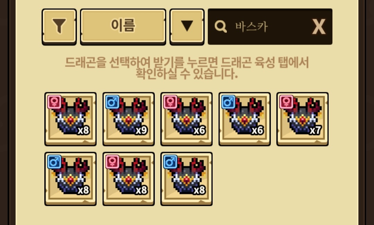Select the female dragon card with x6
The image size is (374, 225).
[x=187, y=119]
